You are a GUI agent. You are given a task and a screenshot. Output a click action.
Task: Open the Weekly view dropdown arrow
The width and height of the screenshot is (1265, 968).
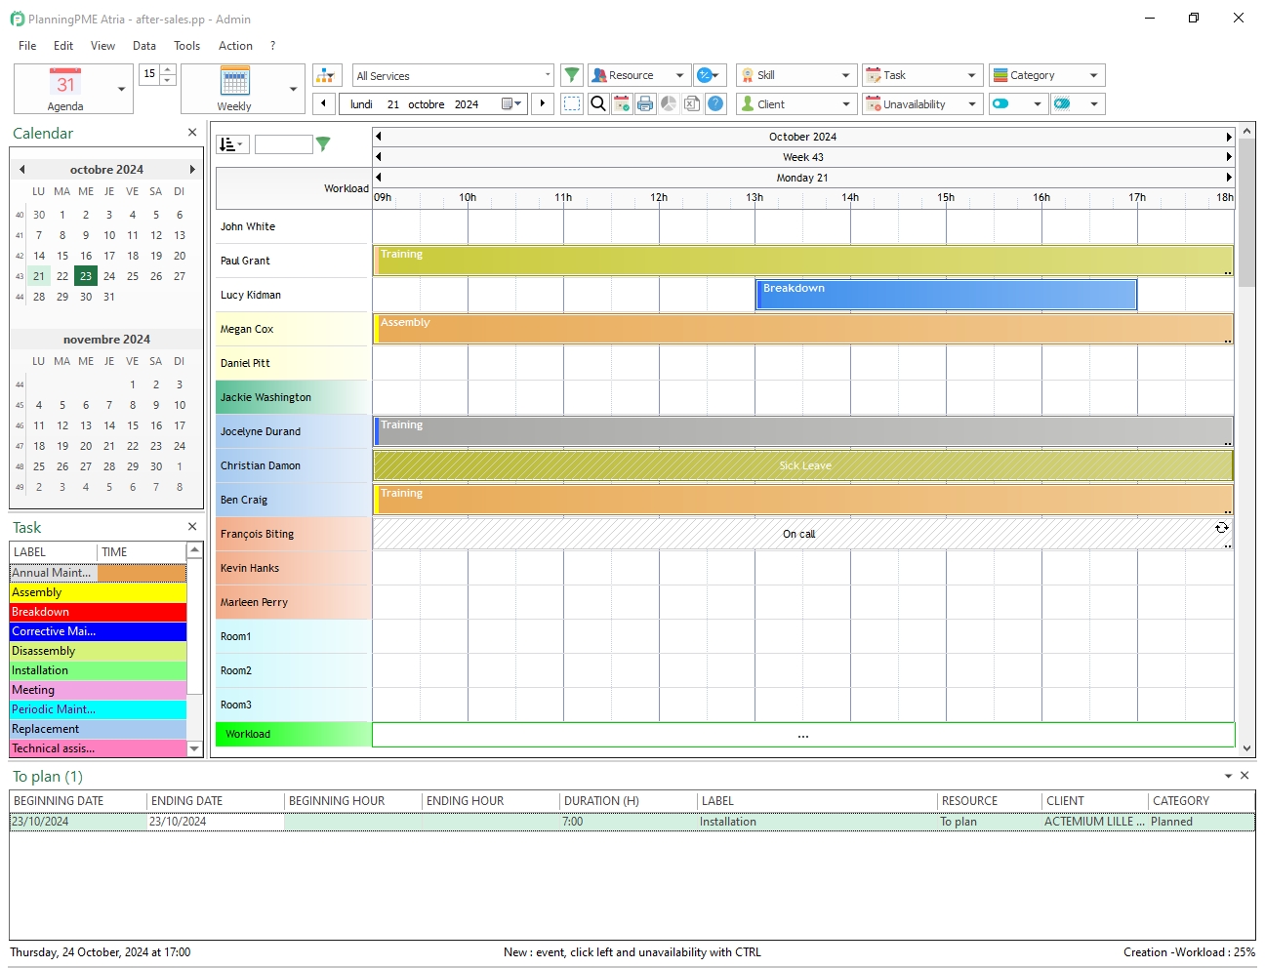coord(293,89)
